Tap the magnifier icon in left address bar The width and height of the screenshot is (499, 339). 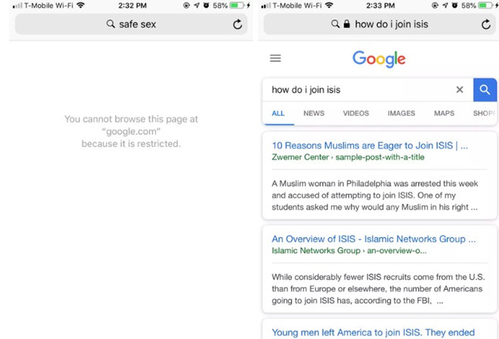pyautogui.click(x=111, y=24)
